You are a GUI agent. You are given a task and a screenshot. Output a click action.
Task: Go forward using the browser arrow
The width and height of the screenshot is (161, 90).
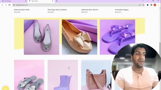[x=6, y=5]
